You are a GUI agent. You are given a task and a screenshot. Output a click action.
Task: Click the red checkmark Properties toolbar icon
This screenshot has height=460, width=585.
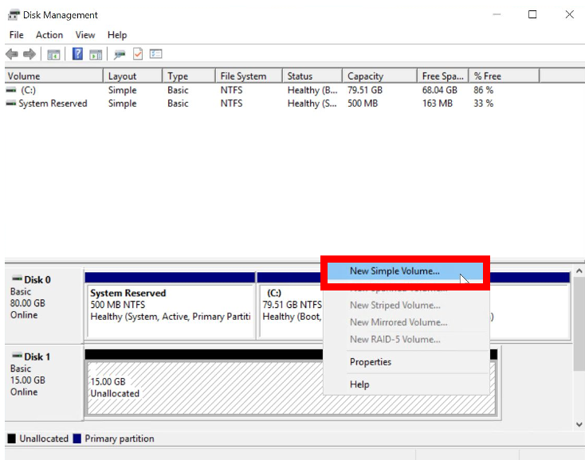138,54
